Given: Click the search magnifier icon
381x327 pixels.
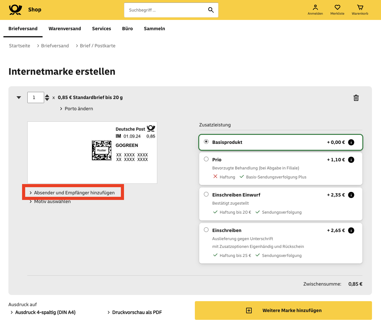Looking at the screenshot, I should click(211, 10).
